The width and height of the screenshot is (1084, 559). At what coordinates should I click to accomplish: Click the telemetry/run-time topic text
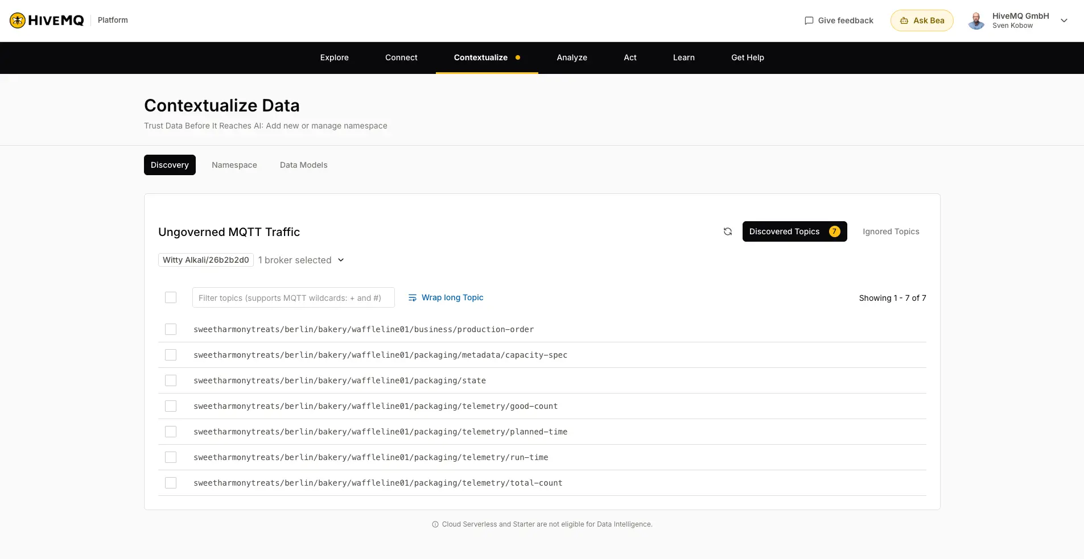tap(371, 457)
